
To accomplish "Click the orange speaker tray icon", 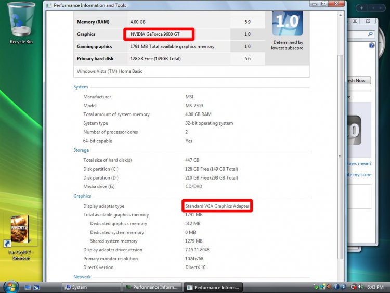I will click(x=330, y=287).
